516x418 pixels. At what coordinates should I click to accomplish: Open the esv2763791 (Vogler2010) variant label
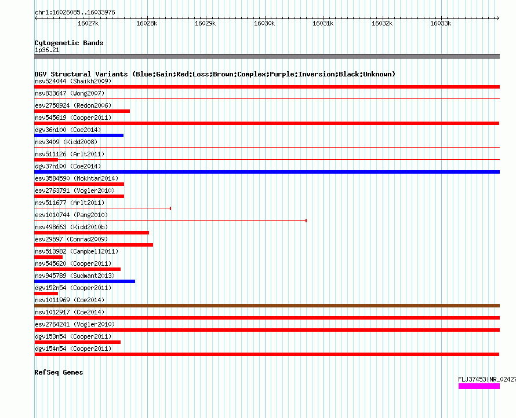pos(75,190)
